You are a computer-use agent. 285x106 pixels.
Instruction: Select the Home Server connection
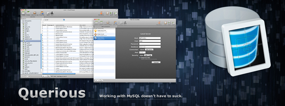(x=105, y=35)
